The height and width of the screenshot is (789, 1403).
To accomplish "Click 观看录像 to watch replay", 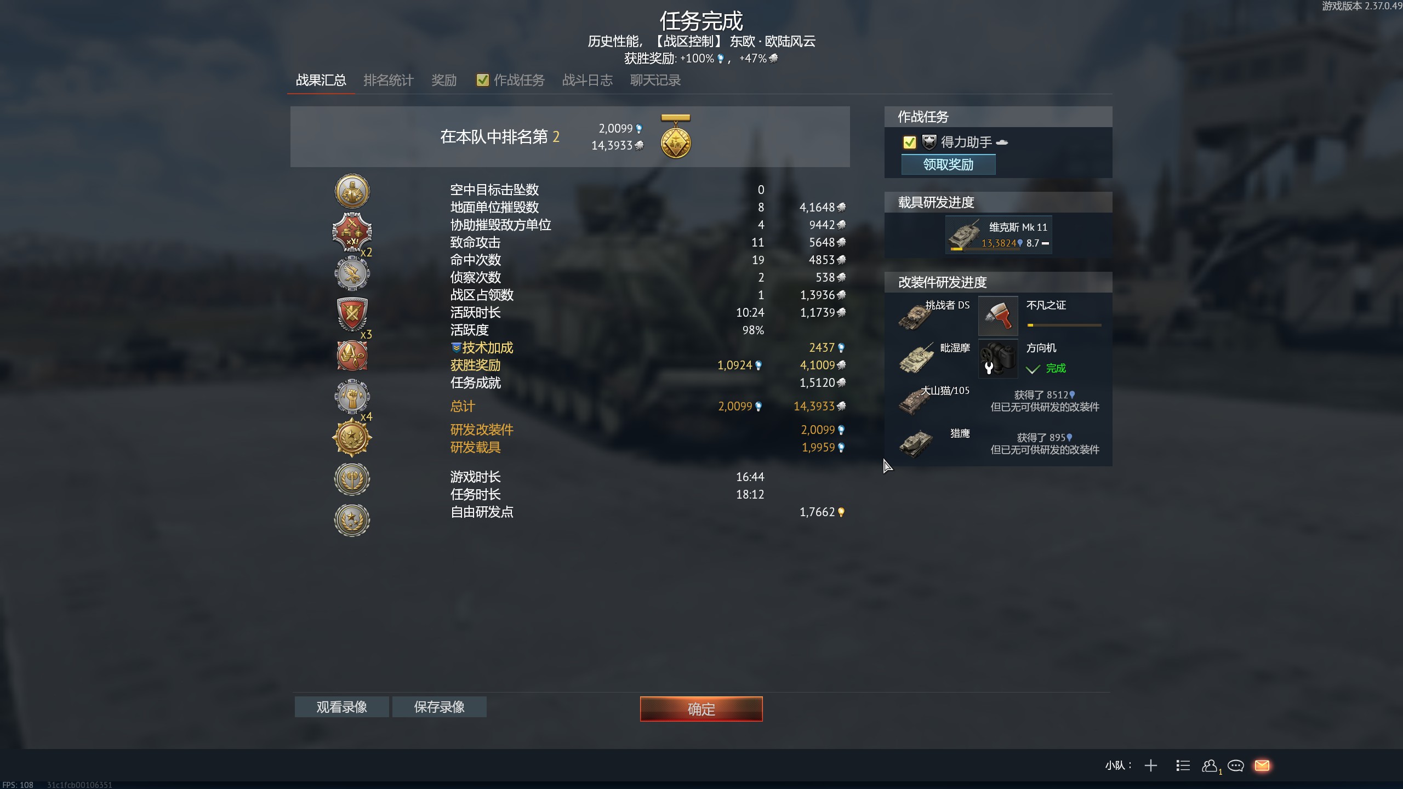I will tap(341, 707).
